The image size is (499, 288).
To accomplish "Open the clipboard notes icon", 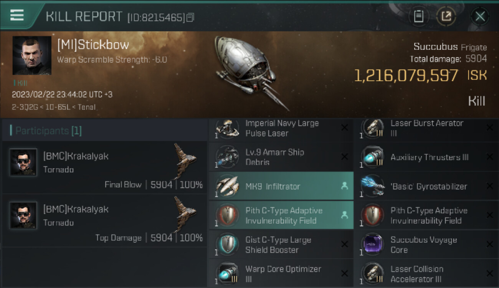I will pos(418,16).
